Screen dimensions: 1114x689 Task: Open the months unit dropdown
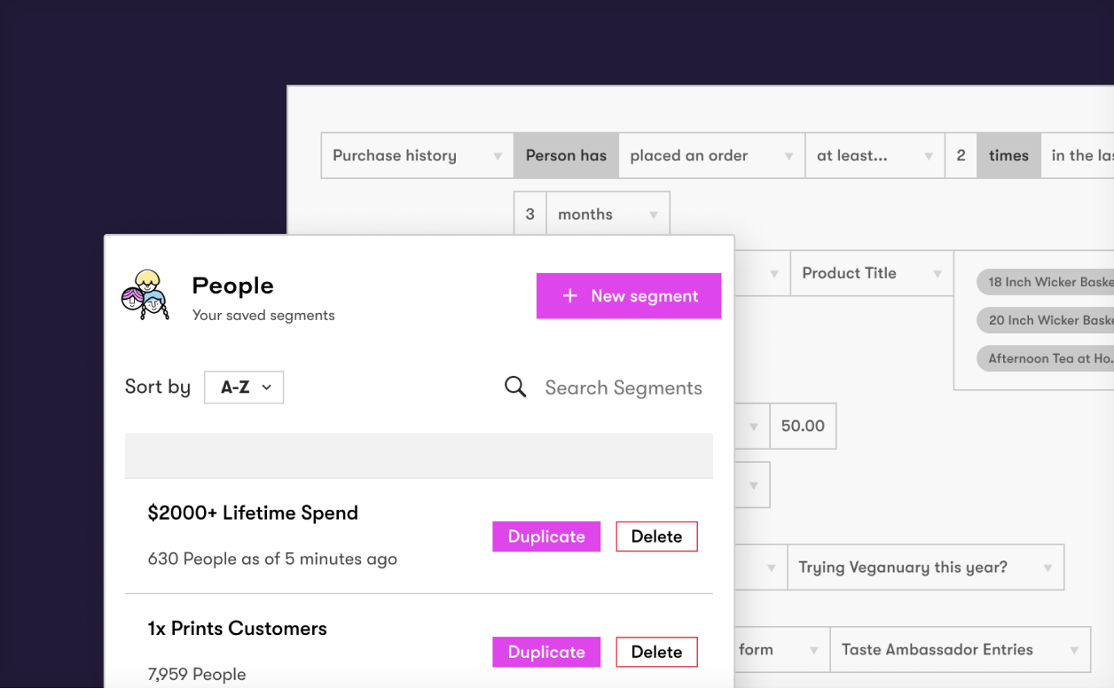tap(608, 214)
